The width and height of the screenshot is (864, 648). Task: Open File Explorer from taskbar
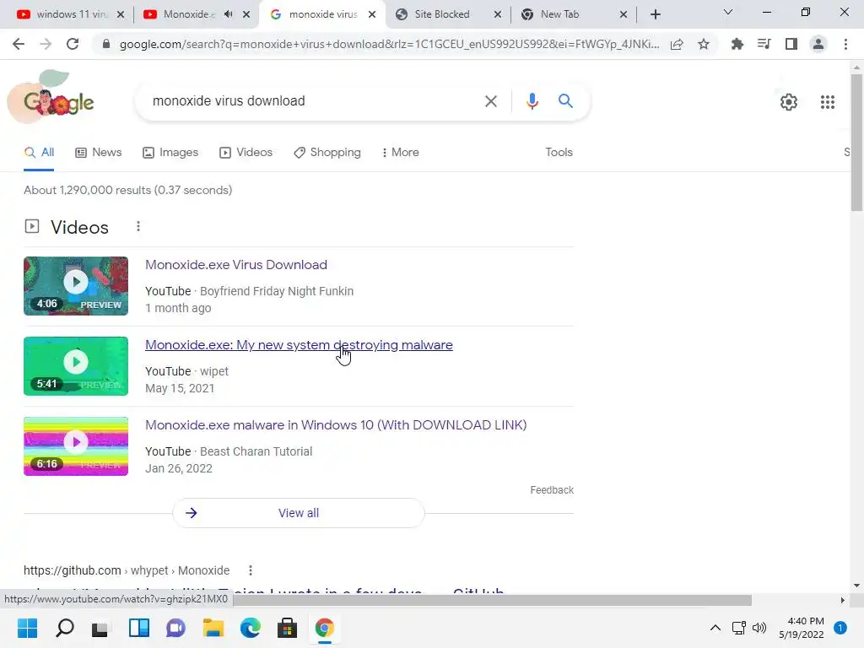click(213, 628)
